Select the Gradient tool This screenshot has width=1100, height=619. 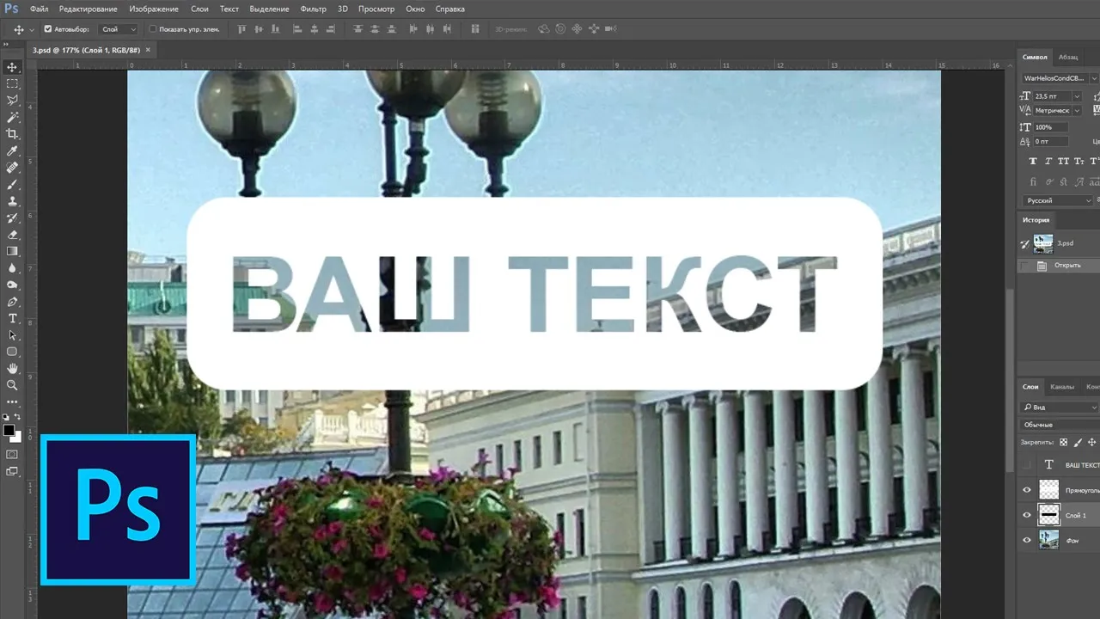coord(12,251)
